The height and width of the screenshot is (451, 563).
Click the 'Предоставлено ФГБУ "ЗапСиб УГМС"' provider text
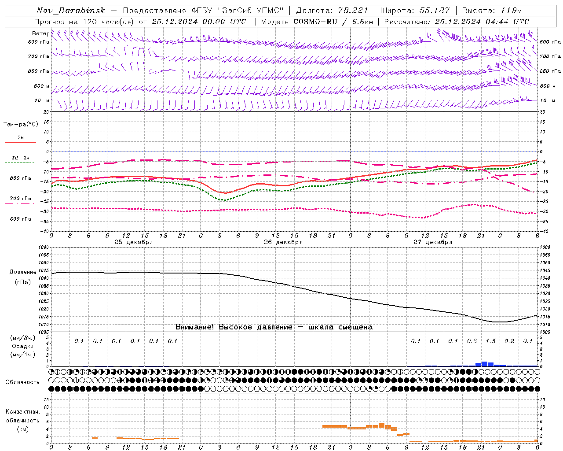pyautogui.click(x=204, y=11)
